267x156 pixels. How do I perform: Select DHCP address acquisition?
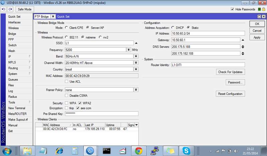[x=173, y=28]
